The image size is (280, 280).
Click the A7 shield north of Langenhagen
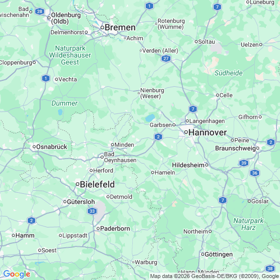pos(193,109)
